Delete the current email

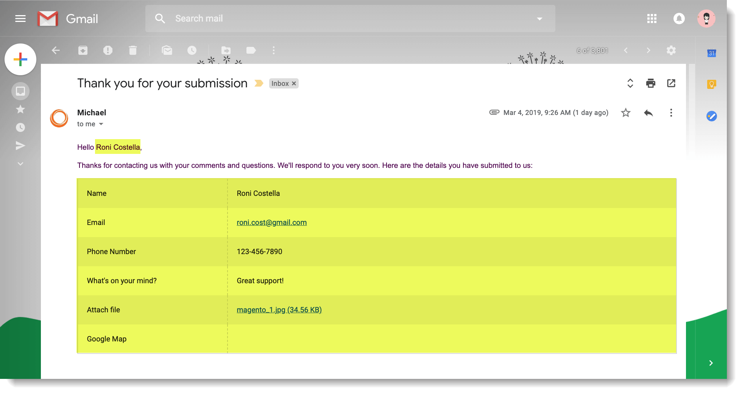tap(133, 50)
